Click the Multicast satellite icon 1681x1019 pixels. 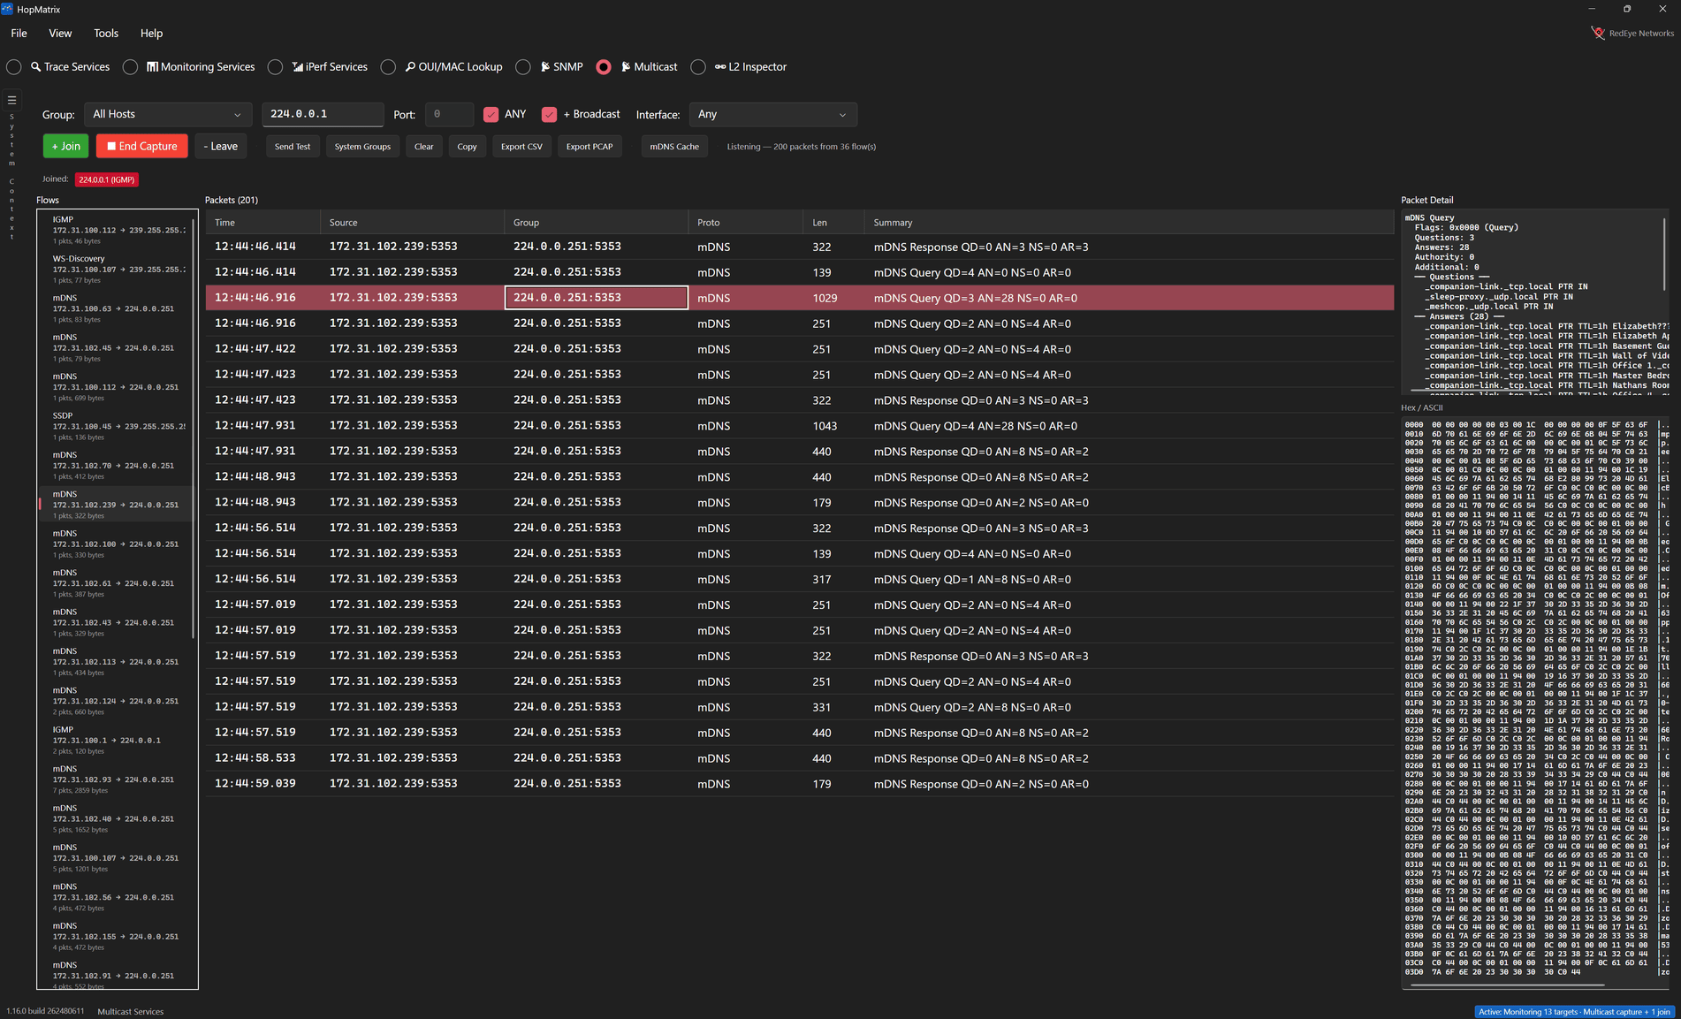point(626,67)
